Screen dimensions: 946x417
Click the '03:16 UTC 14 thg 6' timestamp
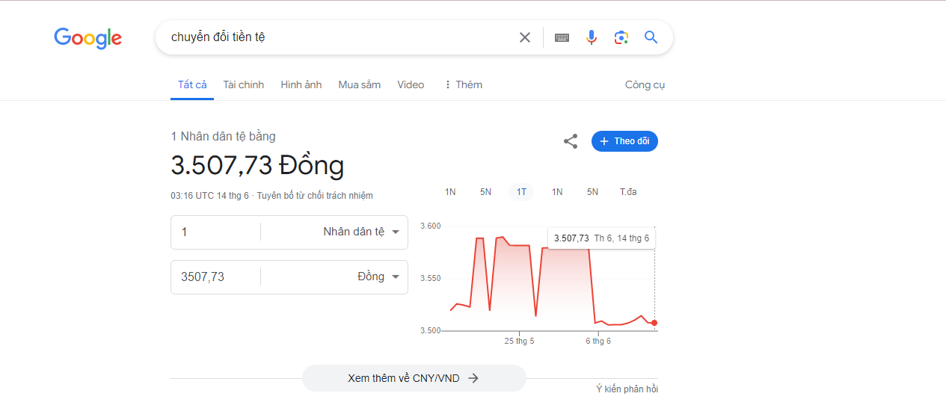coord(209,196)
